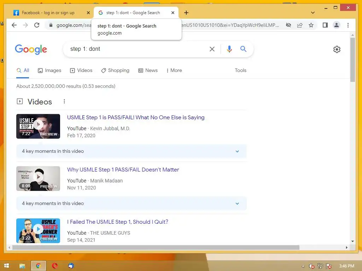Open Why USMLE Step 1 PASS/FAIL Doesn't Matter
362x271 pixels.
(x=123, y=170)
